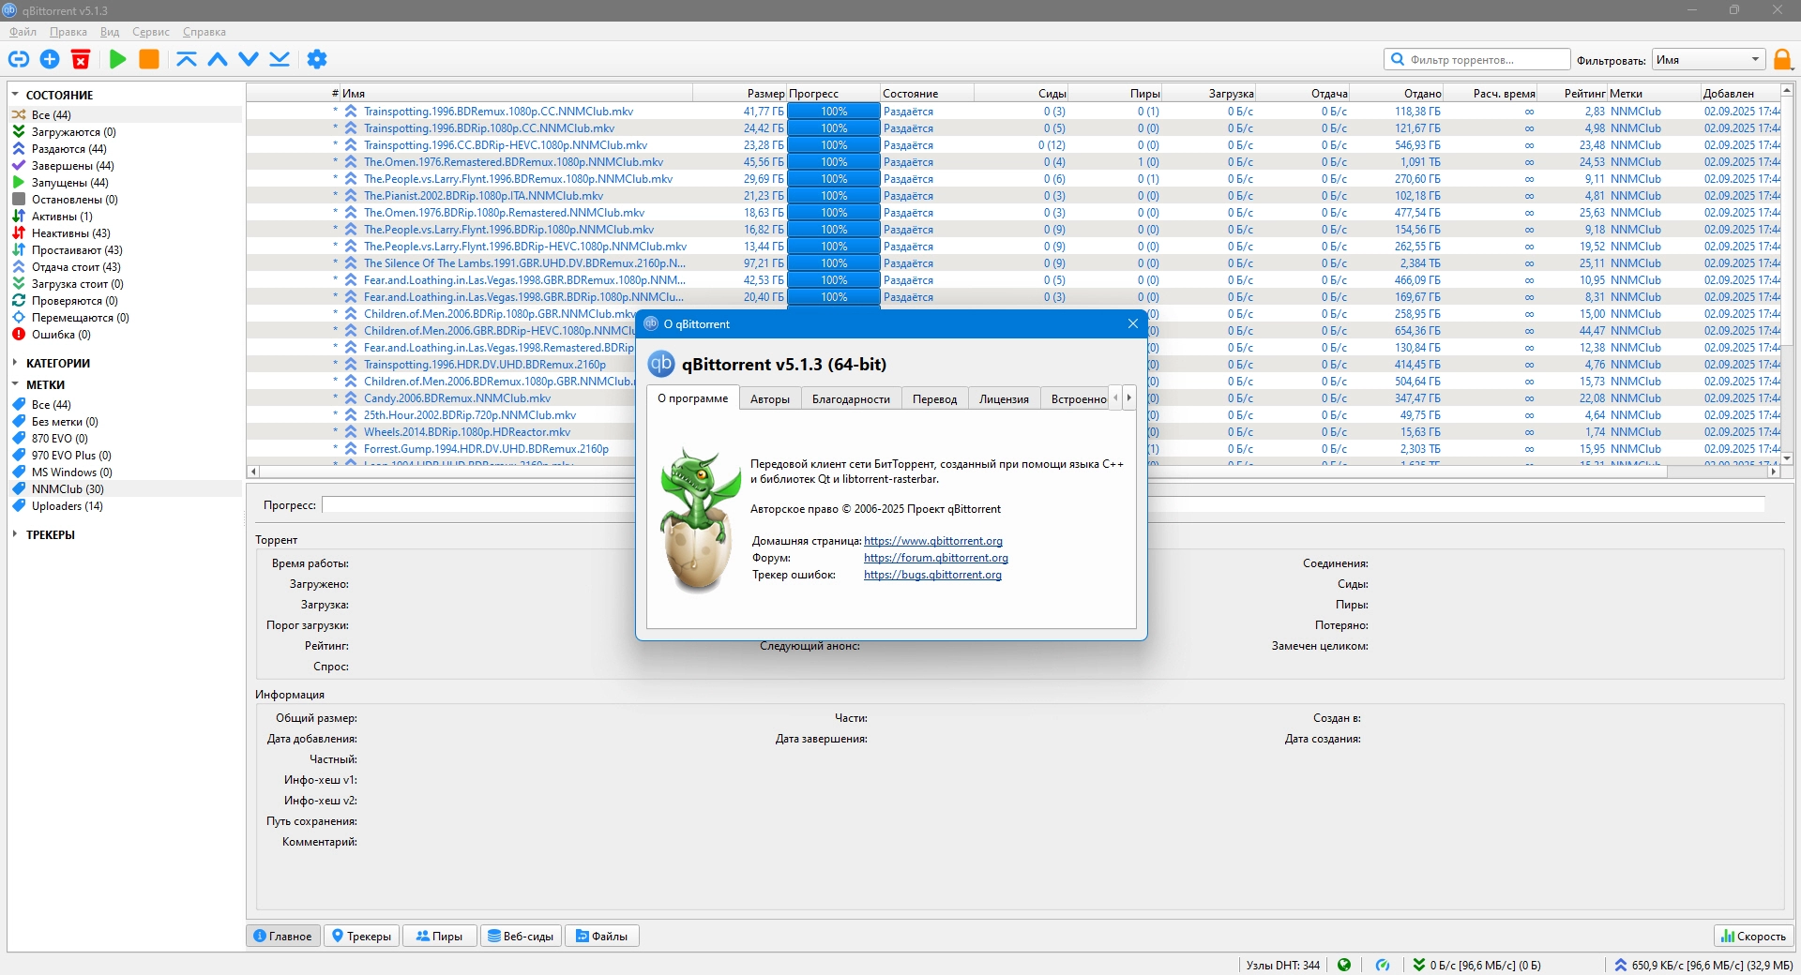The image size is (1801, 975).
Task: Open the Трекеры tab at the bottom
Action: point(361,936)
